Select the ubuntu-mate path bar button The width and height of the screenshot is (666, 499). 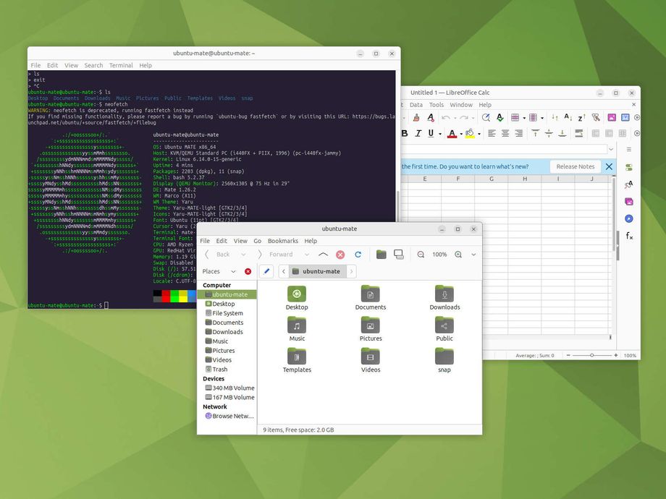click(x=316, y=271)
